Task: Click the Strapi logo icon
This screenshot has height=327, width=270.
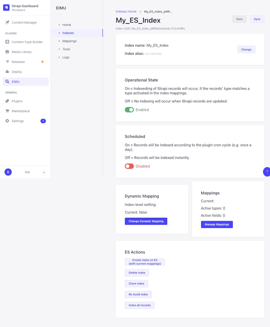Action: pyautogui.click(x=6, y=8)
